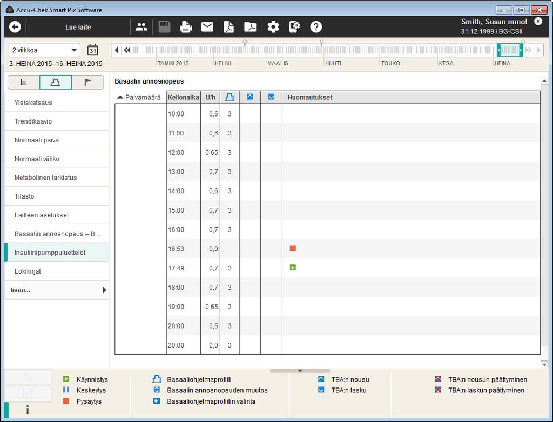Step timeline back one with single left arrow
The height and width of the screenshot is (422, 553).
[x=117, y=50]
